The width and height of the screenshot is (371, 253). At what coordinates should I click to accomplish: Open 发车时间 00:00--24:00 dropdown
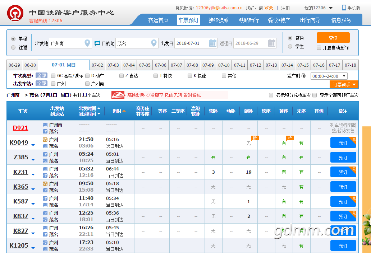pos(329,76)
